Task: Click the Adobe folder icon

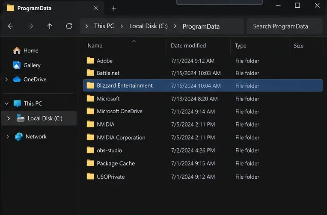Action: pyautogui.click(x=90, y=60)
